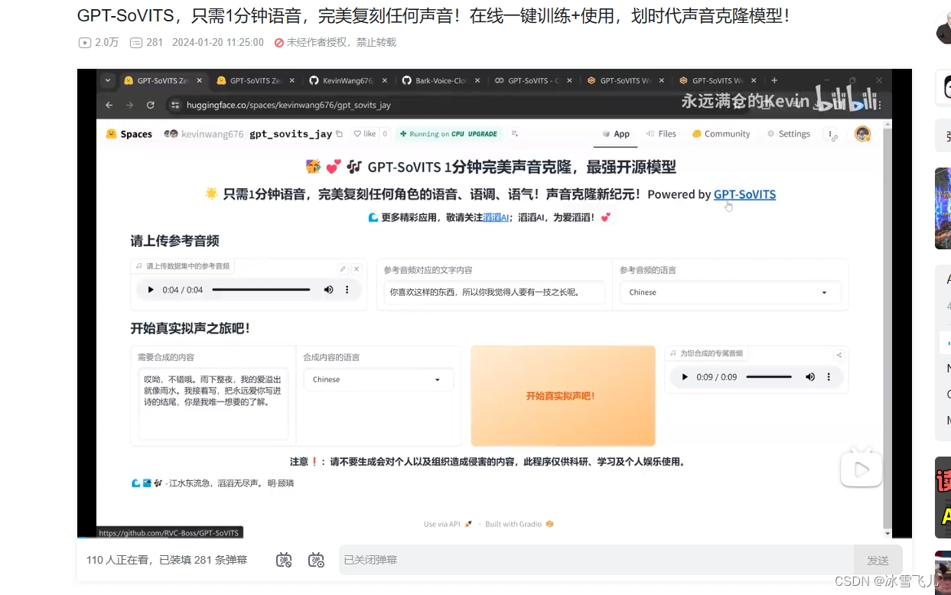Play the reference audio clip

click(151, 289)
